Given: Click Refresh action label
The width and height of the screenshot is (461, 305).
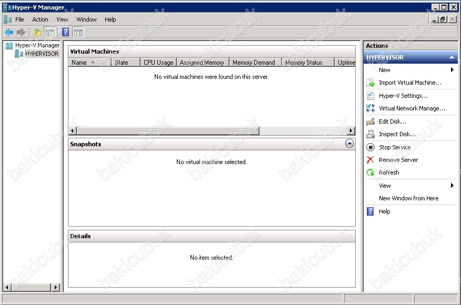Looking at the screenshot, I should pos(389,173).
